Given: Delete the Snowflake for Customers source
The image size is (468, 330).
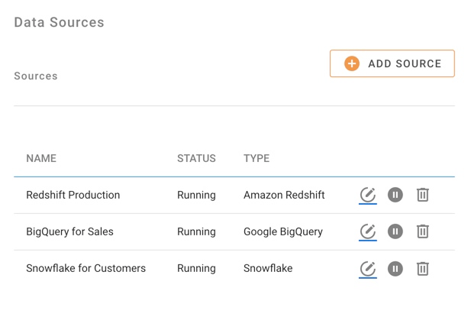Looking at the screenshot, I should coord(422,268).
